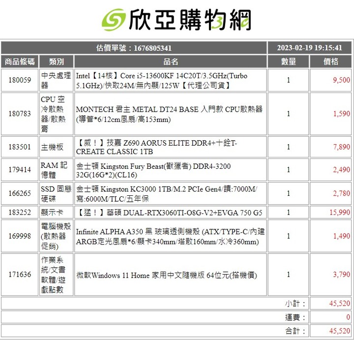Select product code 183501
Viewport: 354px width, 340px height.
[x=20, y=147]
